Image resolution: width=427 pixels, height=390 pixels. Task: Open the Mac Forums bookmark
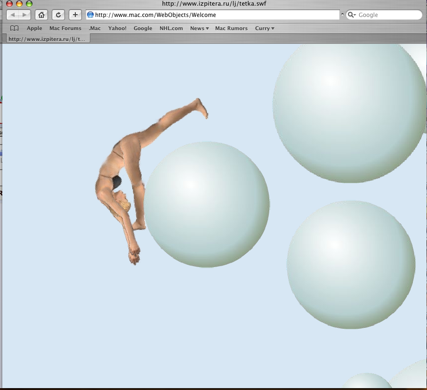coord(65,28)
